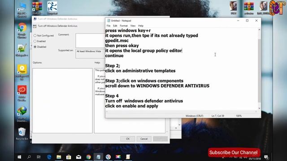Open Chrome from the taskbar
The width and height of the screenshot is (287, 161).
tap(88, 157)
